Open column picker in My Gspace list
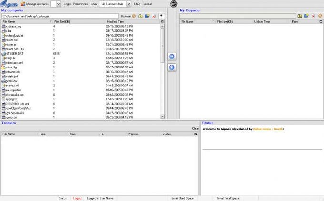324x201 pixels. click(x=321, y=22)
